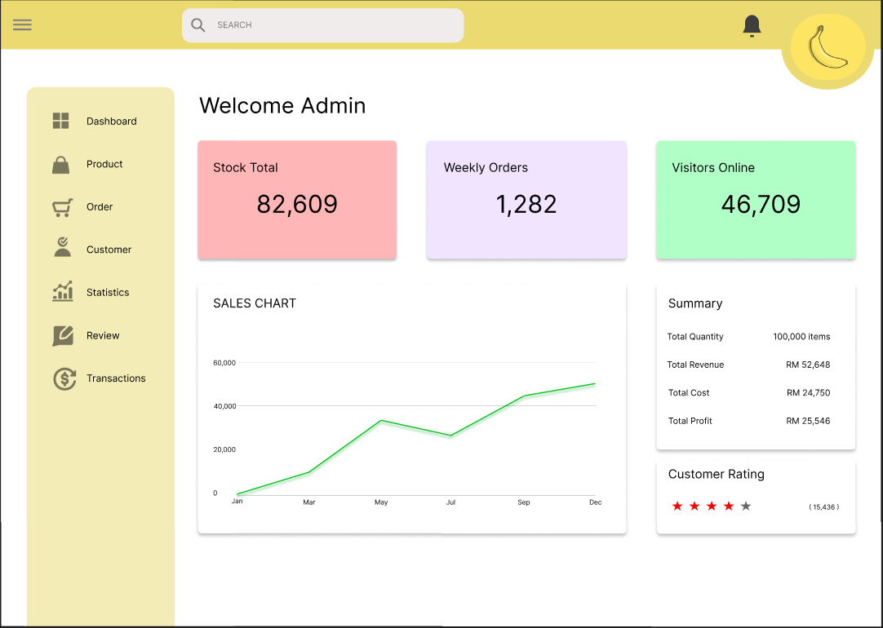Click the search magnifier icon
This screenshot has width=883, height=628.
click(x=197, y=25)
